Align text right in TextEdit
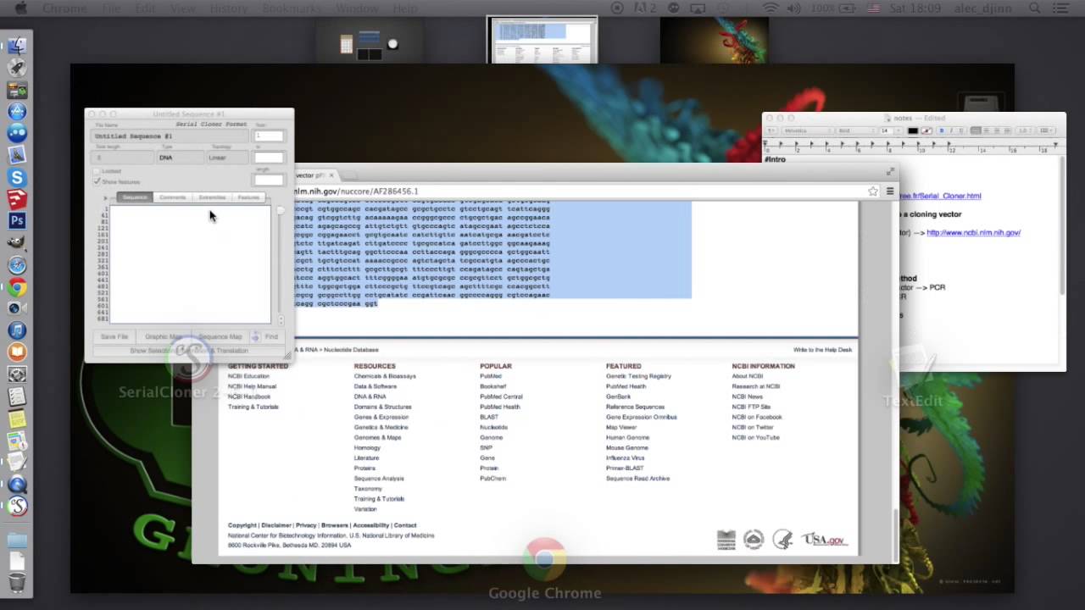Image resolution: width=1085 pixels, height=610 pixels. (x=997, y=130)
